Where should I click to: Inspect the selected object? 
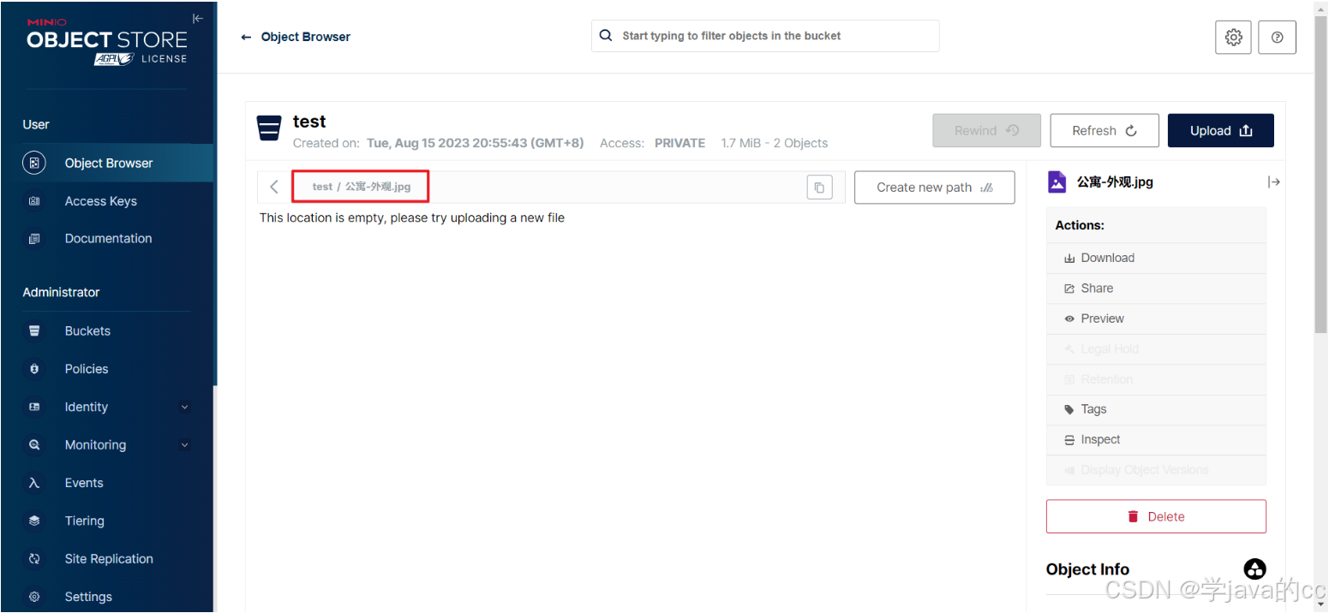1156,440
